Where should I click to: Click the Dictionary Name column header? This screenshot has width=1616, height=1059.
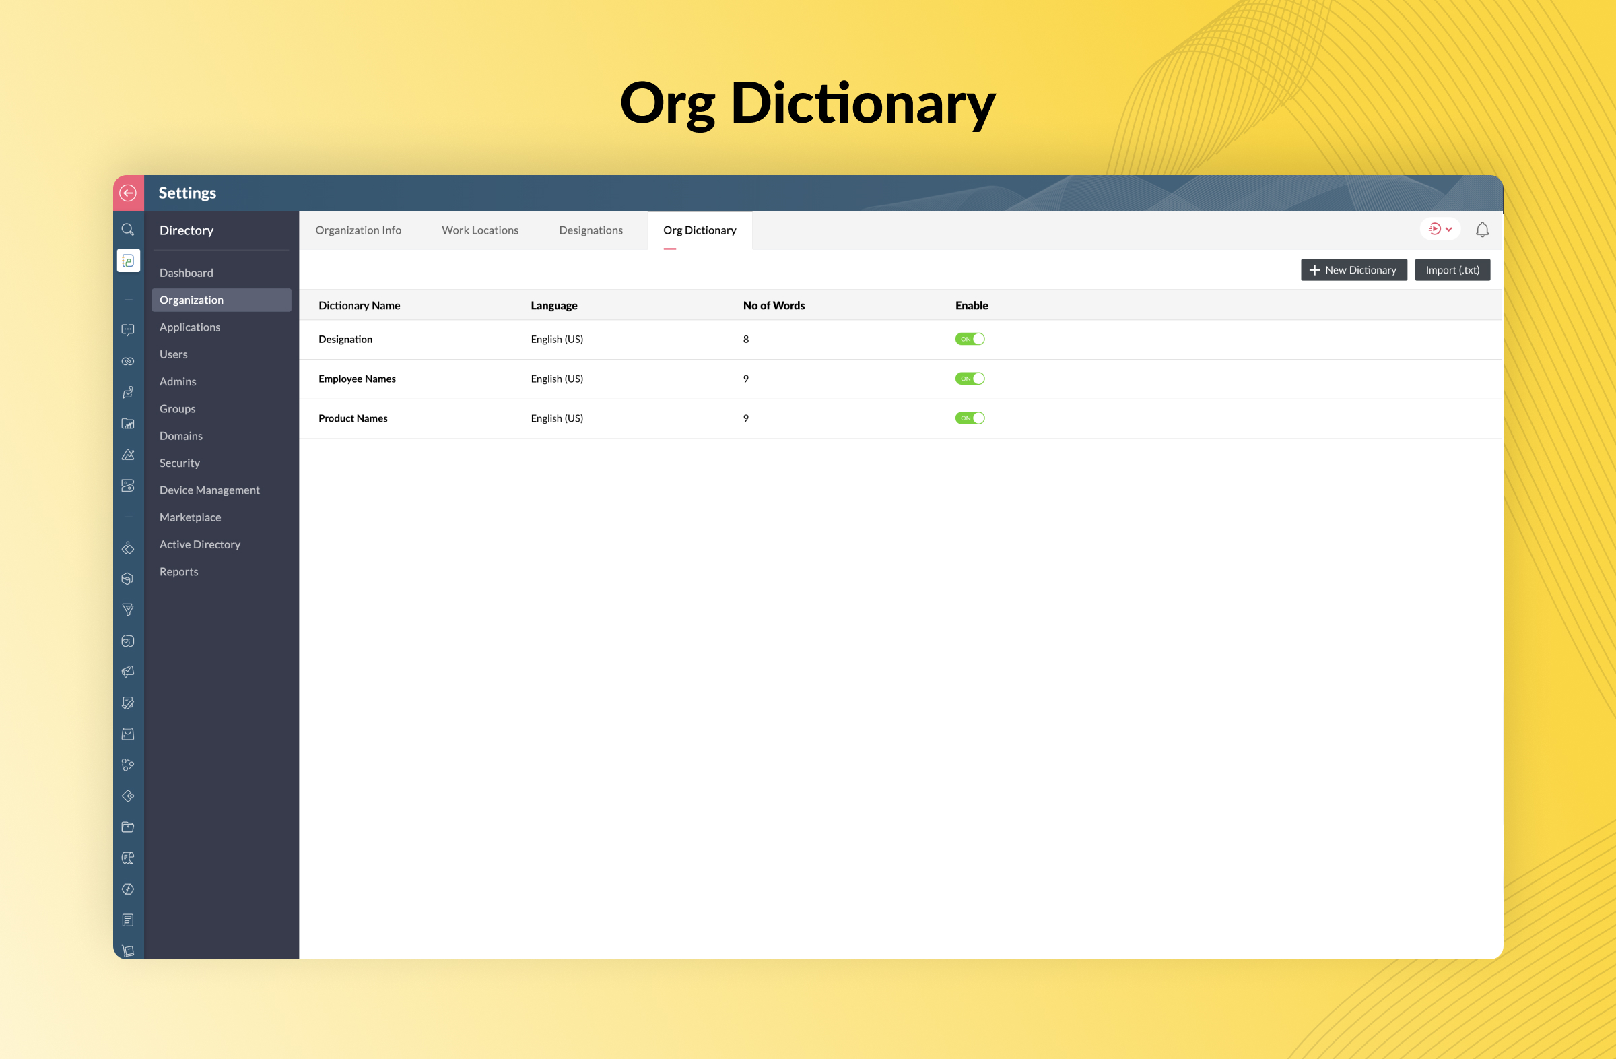point(359,306)
